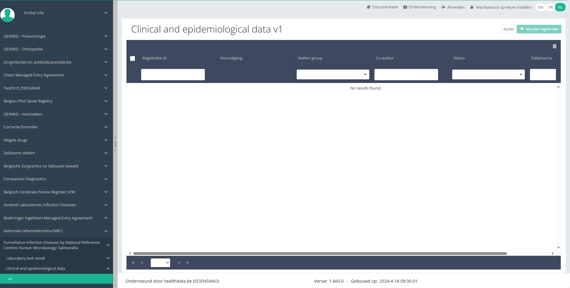The width and height of the screenshot is (570, 288).
Task: Click the Registratie ID filter field
Action: click(x=173, y=75)
